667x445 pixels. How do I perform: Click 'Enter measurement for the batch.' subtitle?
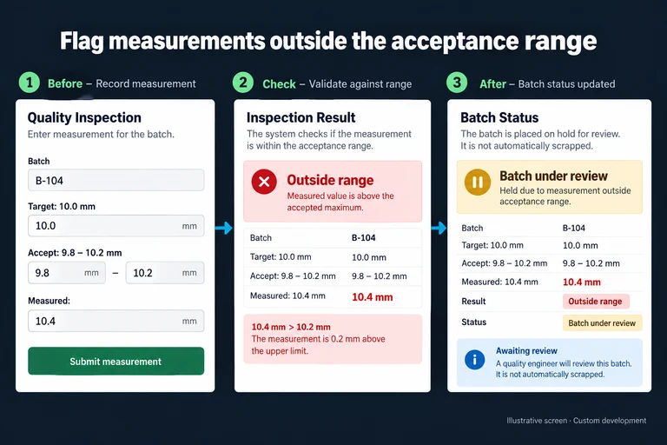tap(102, 134)
